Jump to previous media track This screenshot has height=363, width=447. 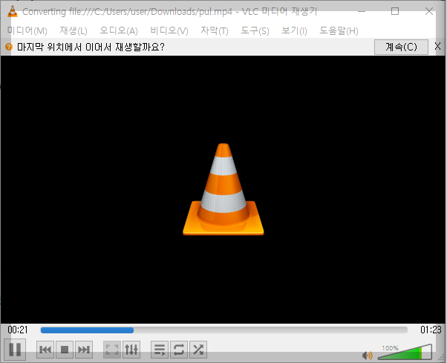pyautogui.click(x=45, y=350)
